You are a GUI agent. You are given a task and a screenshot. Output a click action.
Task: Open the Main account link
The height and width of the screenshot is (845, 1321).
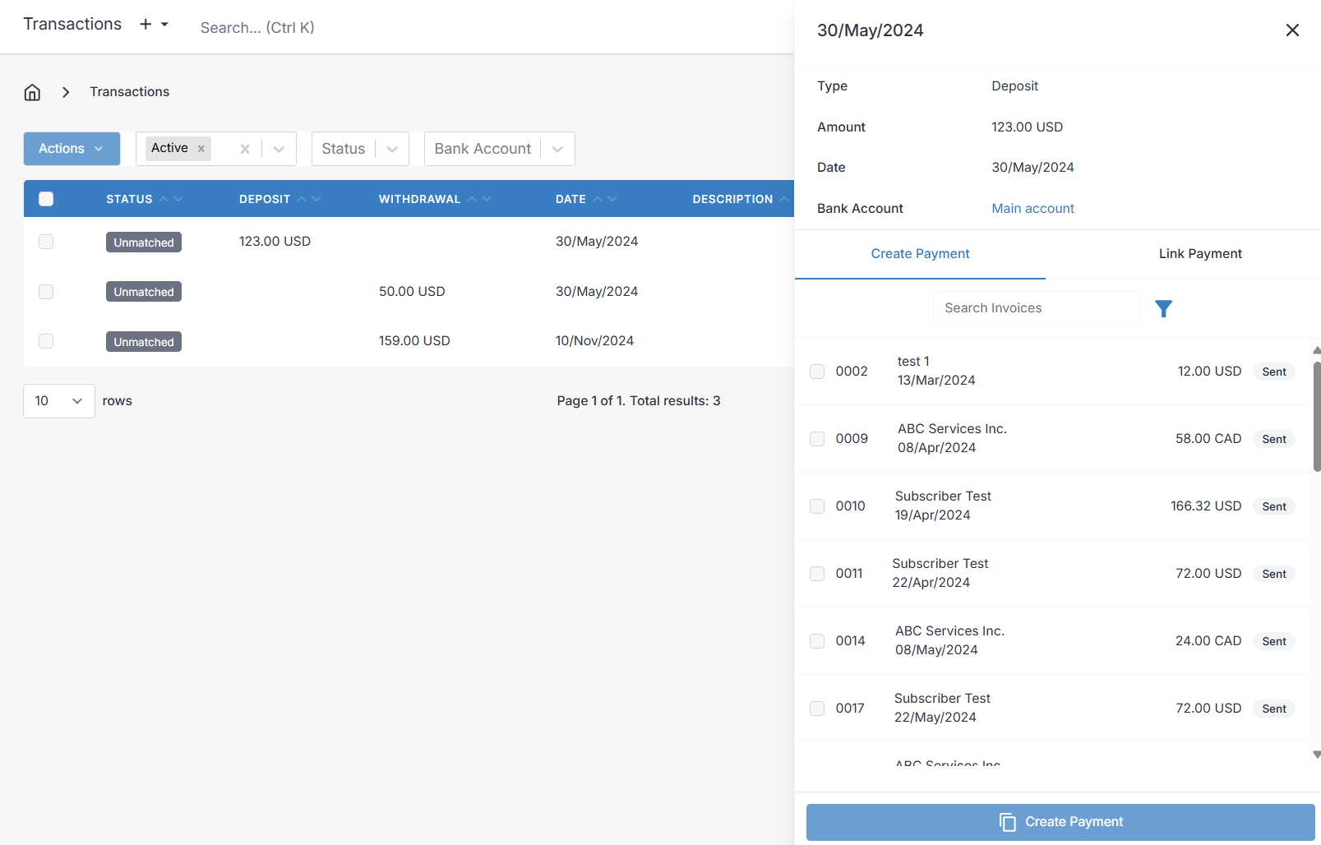pyautogui.click(x=1032, y=209)
